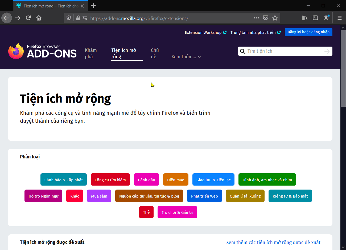Image resolution: width=346 pixels, height=250 pixels.
Task: Open a new browser tab
Action: tap(93, 6)
